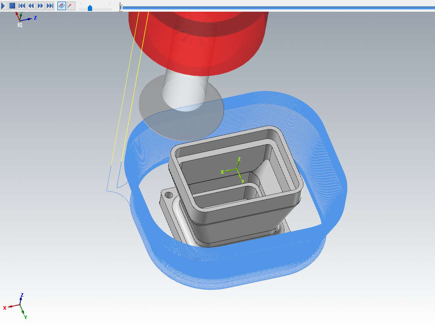Click the right end of the speed slider track

[x=111, y=9]
